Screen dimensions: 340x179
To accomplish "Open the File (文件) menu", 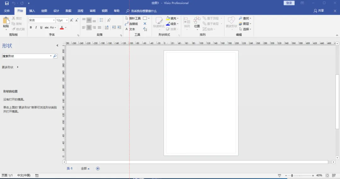I will pyautogui.click(x=7, y=11).
